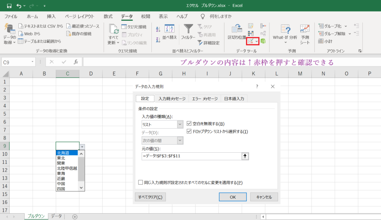Switch to the エラー メッセージ tab
Screen dimensions: 381x220
coord(204,98)
